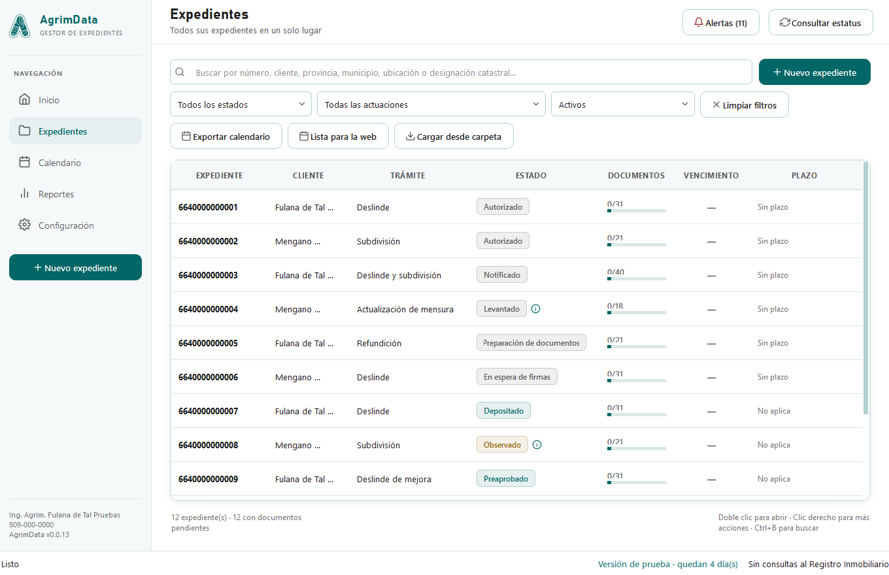This screenshot has width=889, height=575.
Task: Click the AgrimData logo icon
Action: pos(20,25)
